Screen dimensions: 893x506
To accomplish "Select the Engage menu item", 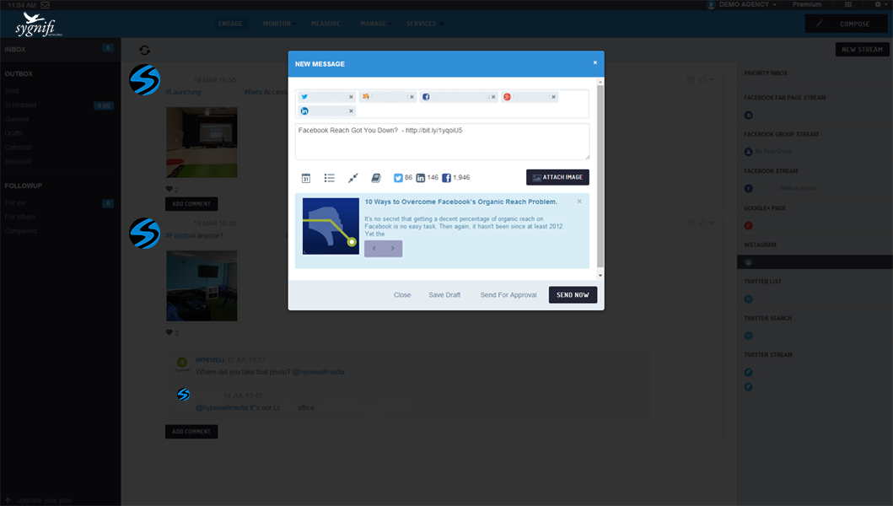I will 229,24.
